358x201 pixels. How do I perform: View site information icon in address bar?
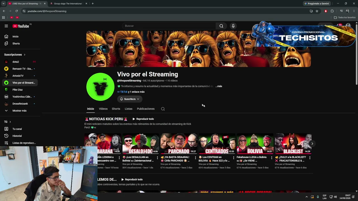pyautogui.click(x=24, y=11)
